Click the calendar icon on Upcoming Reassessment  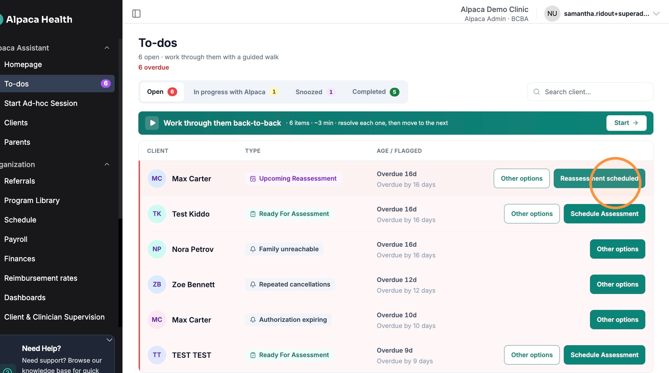(253, 179)
